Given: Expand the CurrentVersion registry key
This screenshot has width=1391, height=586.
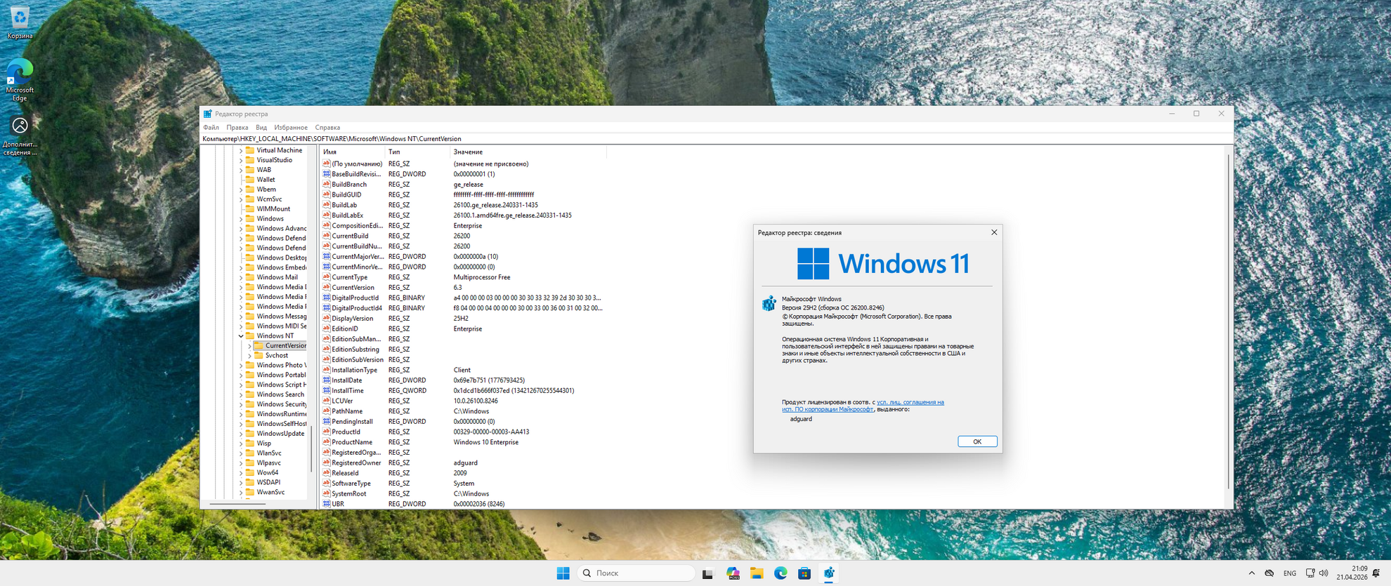Looking at the screenshot, I should click(x=249, y=346).
